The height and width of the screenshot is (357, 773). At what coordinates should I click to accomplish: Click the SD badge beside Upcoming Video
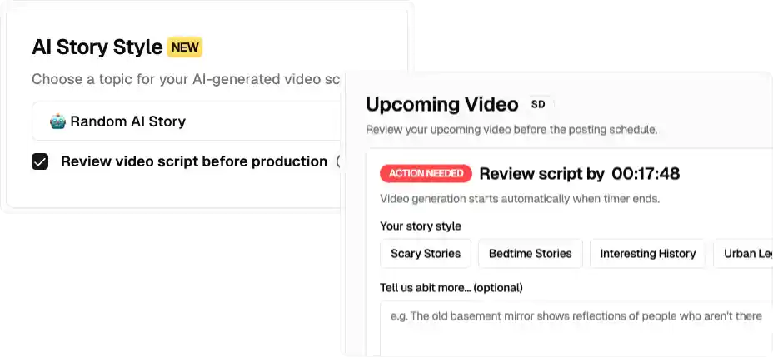538,104
